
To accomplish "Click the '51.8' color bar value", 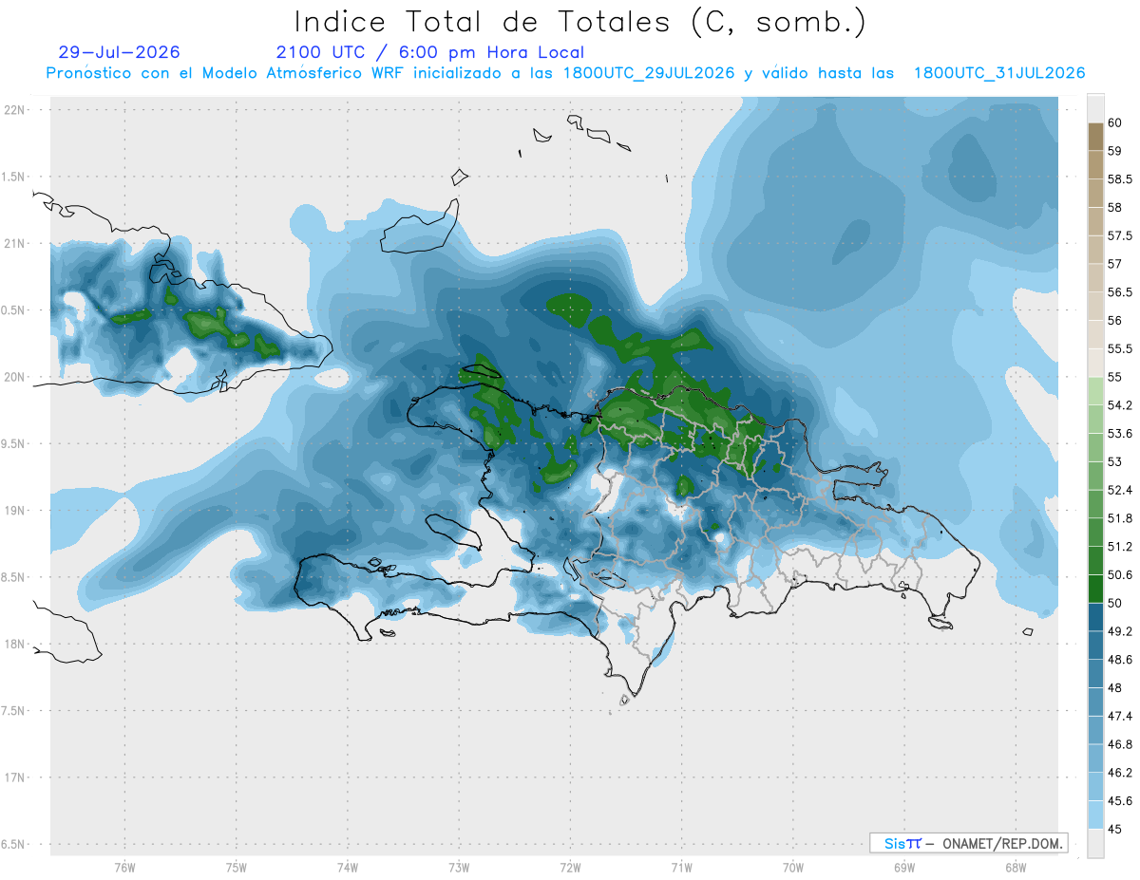I will point(1119,518).
